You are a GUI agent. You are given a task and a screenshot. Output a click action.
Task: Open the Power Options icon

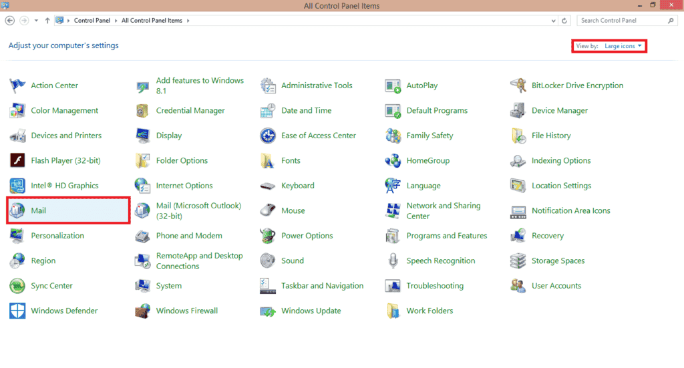click(268, 236)
